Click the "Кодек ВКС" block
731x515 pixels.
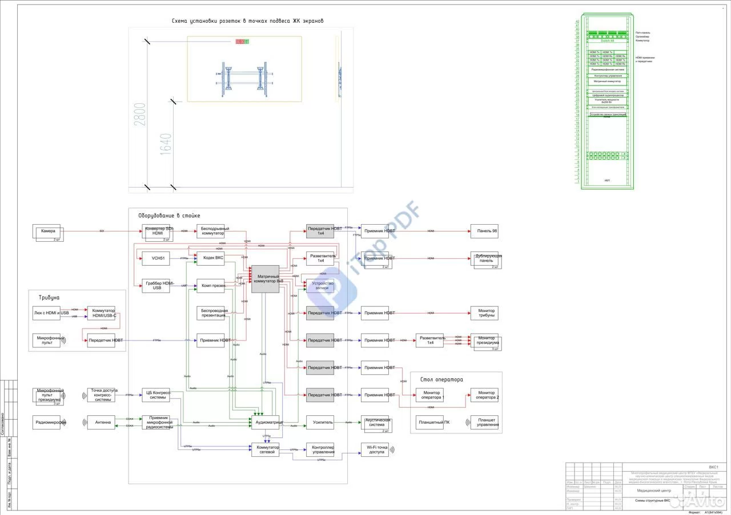pos(211,258)
